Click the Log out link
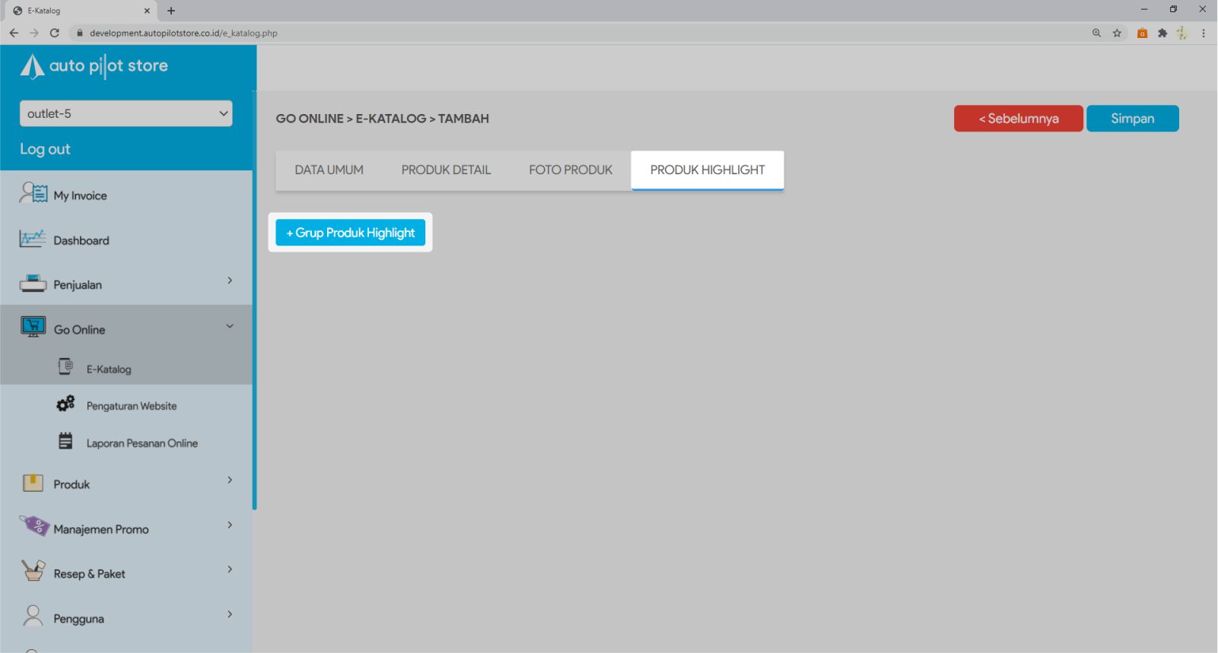This screenshot has height=653, width=1218. coord(45,149)
